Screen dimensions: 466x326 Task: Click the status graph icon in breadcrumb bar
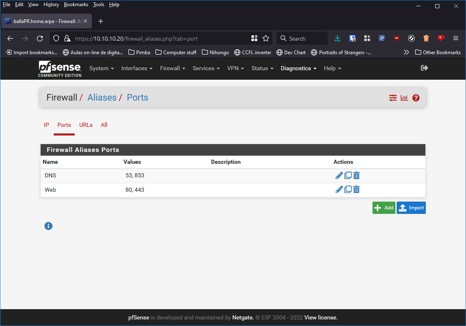[404, 98]
